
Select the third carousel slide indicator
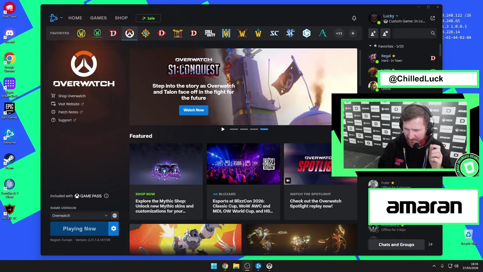[x=254, y=129]
